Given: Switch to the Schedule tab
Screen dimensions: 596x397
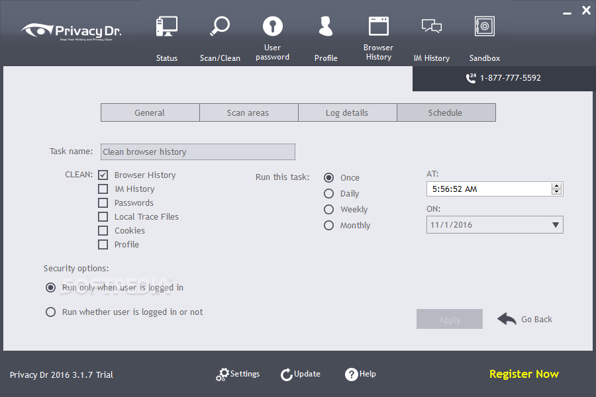Looking at the screenshot, I should (x=446, y=112).
